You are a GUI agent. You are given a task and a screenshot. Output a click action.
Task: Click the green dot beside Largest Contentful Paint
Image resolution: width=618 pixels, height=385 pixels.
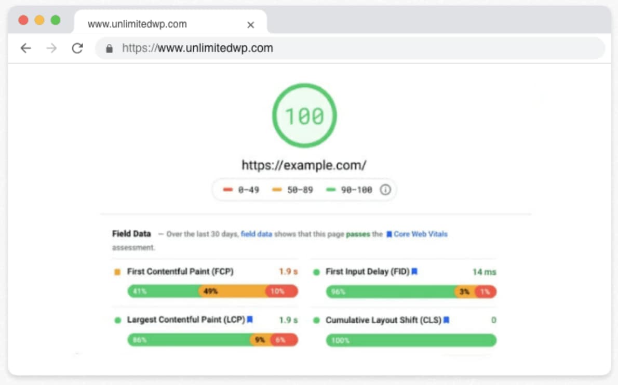point(117,320)
